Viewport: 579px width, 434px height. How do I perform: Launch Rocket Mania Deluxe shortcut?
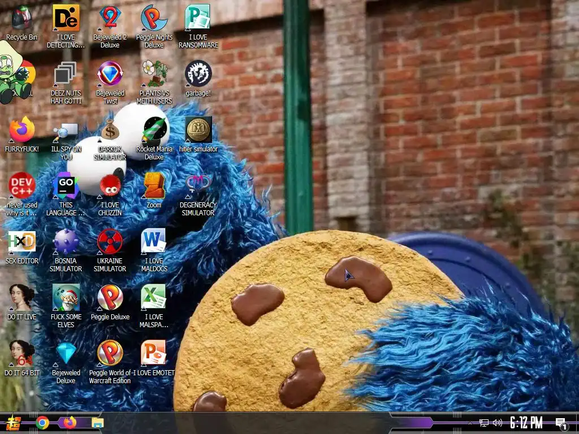coord(154,129)
